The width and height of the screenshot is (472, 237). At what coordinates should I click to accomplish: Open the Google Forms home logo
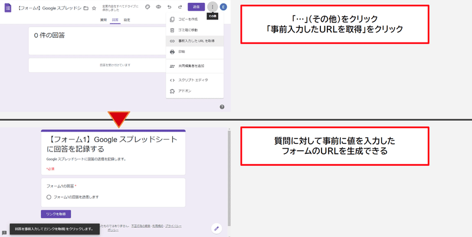[8, 8]
